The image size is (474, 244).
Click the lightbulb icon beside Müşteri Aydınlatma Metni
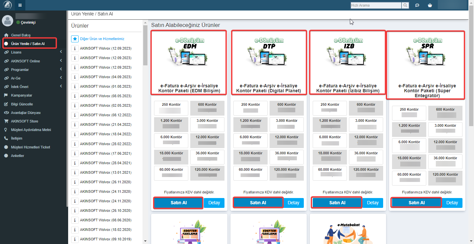pos(6,130)
